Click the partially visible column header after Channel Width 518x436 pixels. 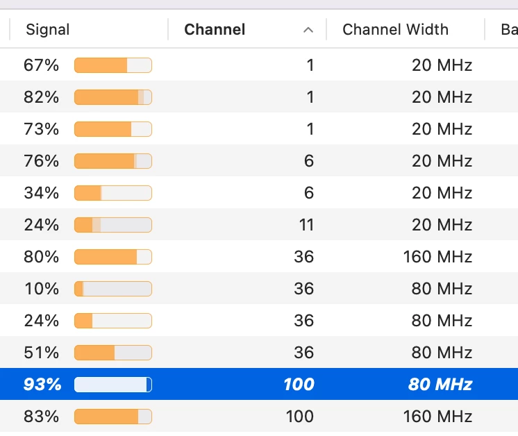coord(508,30)
